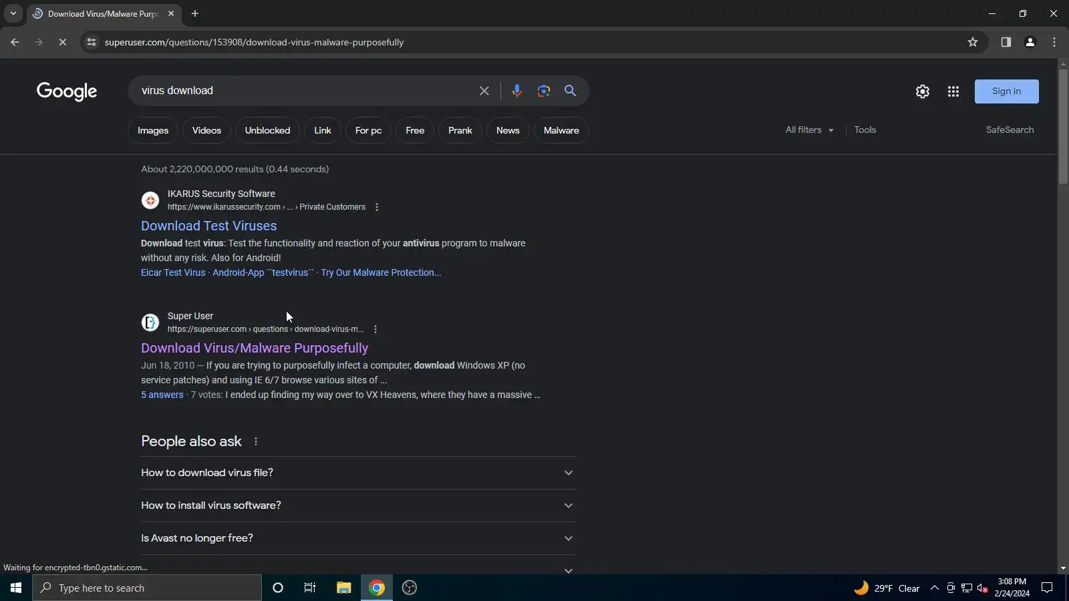The image size is (1069, 601).
Task: Click the browser back arrow
Action: click(15, 42)
